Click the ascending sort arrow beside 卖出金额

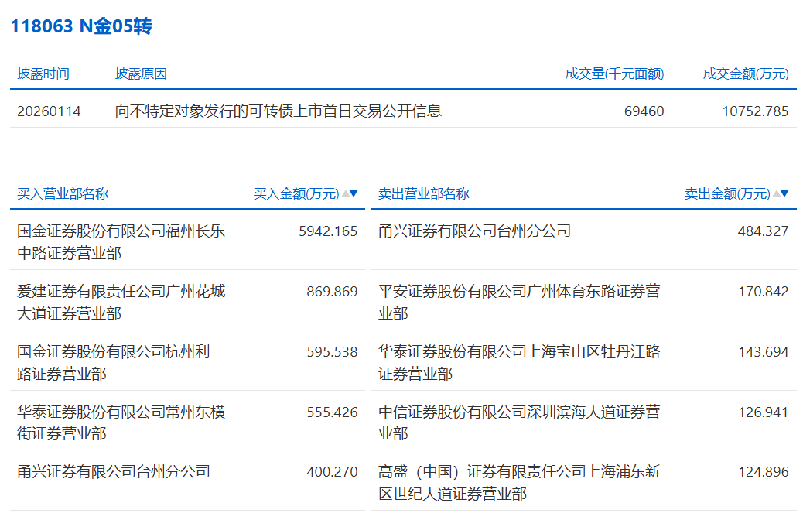point(776,193)
